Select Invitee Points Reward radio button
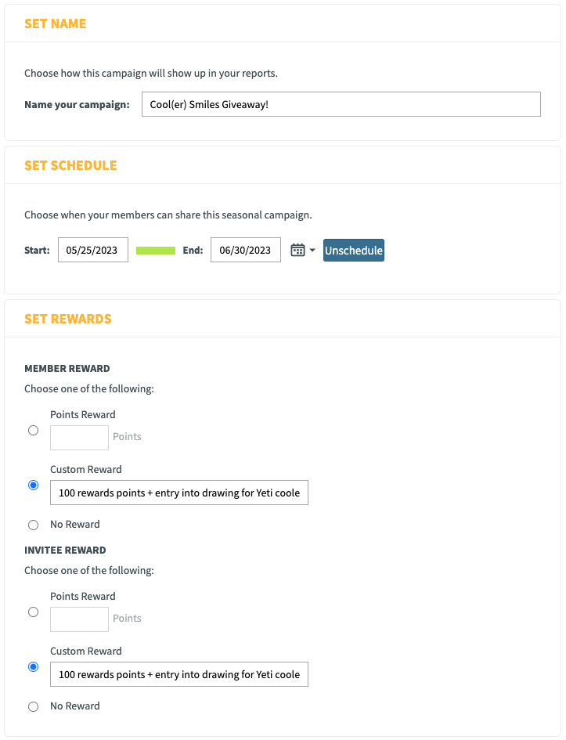 pyautogui.click(x=33, y=612)
